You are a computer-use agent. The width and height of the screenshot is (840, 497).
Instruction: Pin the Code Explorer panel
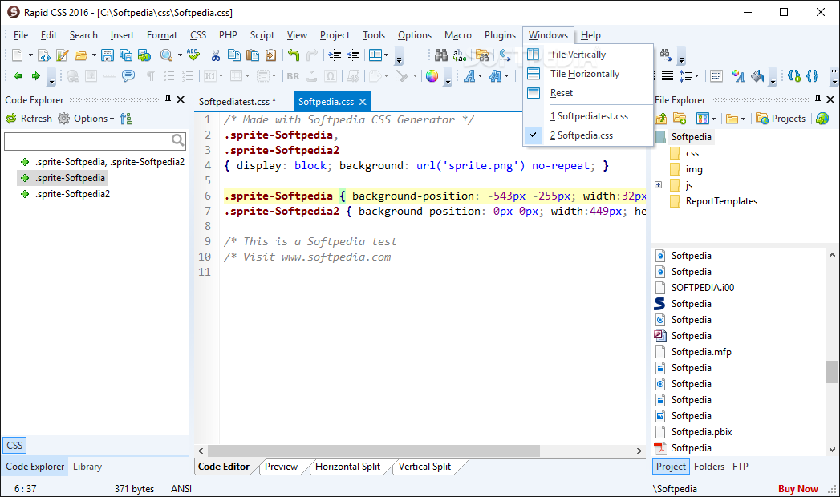pyautogui.click(x=168, y=99)
